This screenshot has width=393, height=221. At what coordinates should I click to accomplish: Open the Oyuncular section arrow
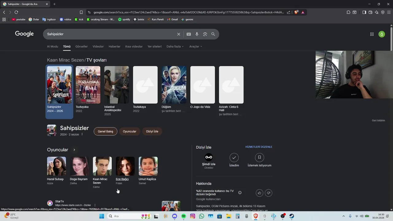point(74,150)
